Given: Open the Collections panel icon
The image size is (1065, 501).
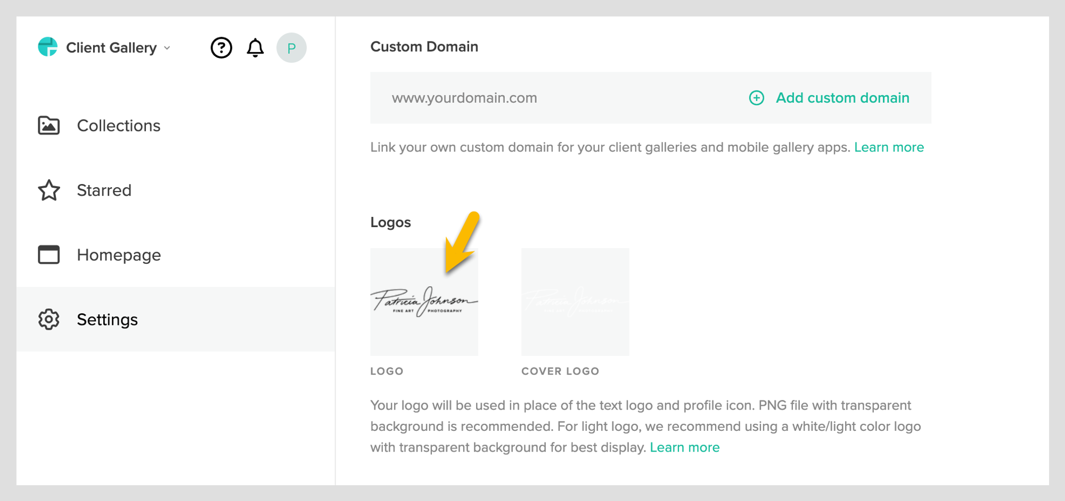Looking at the screenshot, I should (48, 126).
